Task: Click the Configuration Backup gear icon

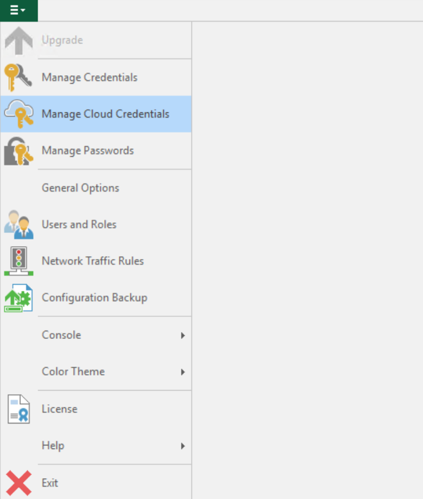Action: pyautogui.click(x=19, y=298)
